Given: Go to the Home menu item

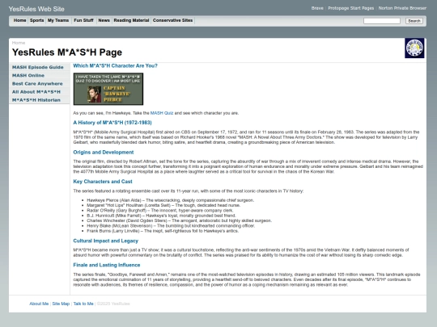Looking at the screenshot, I should (19, 20).
